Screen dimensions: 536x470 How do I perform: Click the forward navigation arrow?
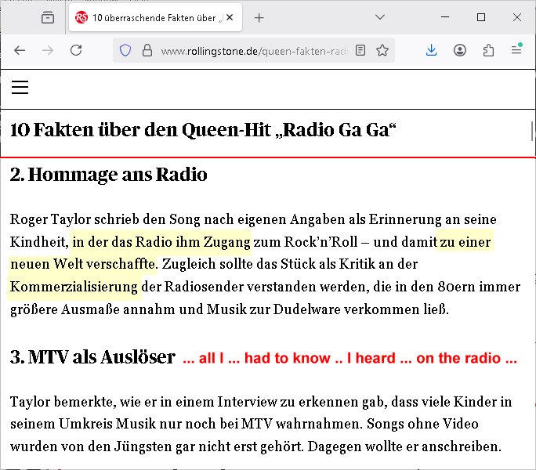pos(48,50)
